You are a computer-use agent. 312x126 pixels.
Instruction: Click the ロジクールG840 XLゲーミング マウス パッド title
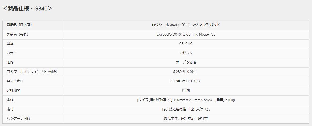click(186, 25)
